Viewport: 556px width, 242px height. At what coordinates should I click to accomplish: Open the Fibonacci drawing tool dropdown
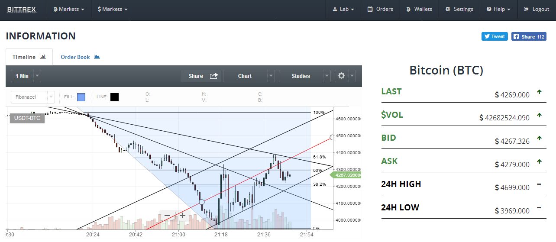coord(33,97)
